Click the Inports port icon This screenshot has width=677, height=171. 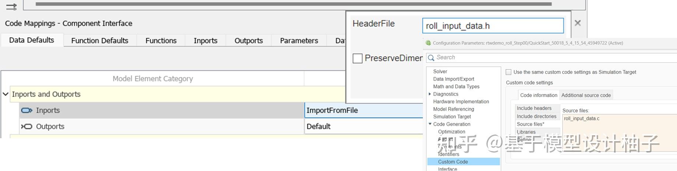pyautogui.click(x=27, y=110)
